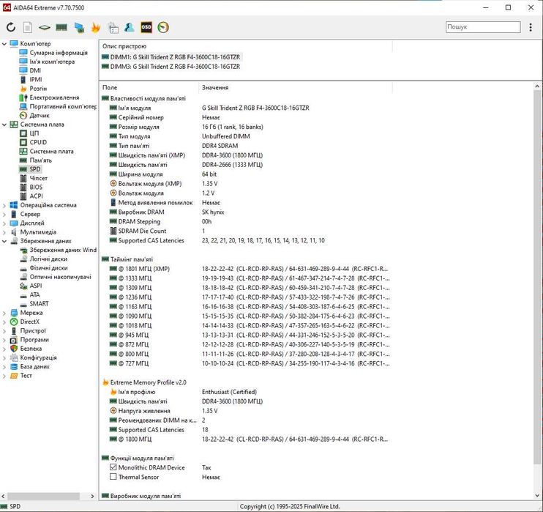
Task: Expand the DirectX tree node
Action: coord(4,322)
